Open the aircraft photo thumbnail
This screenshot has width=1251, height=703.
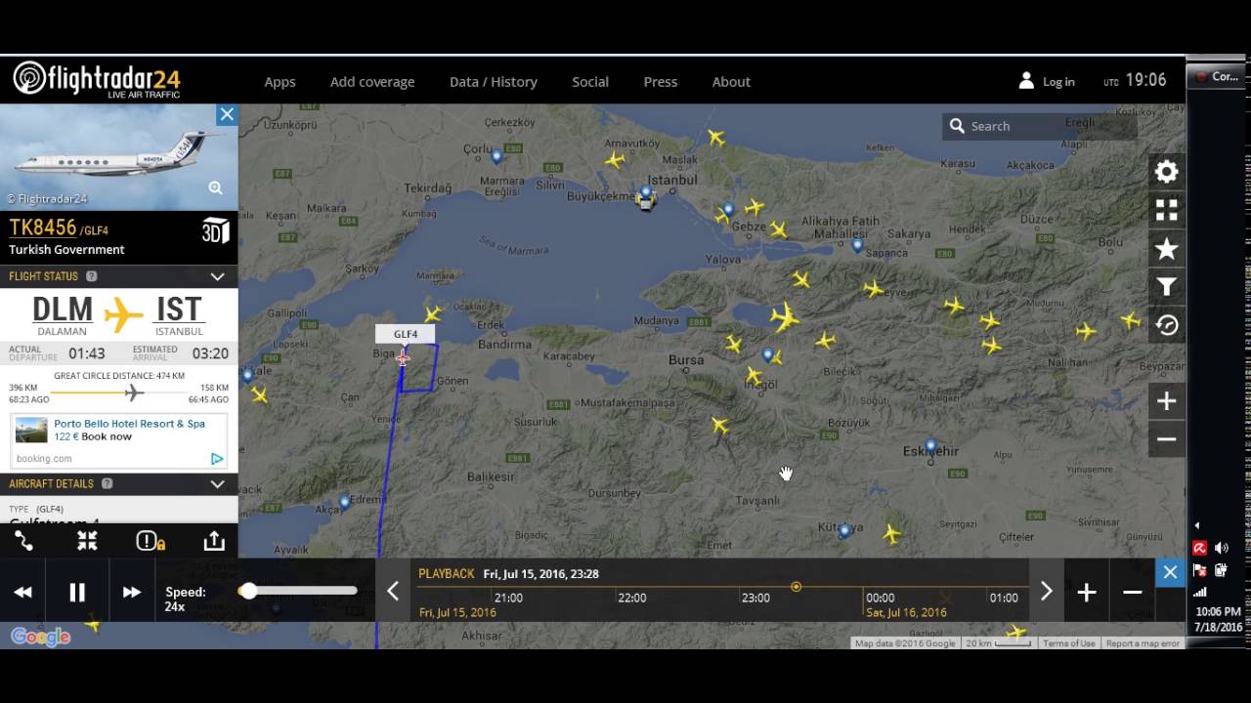[x=118, y=157]
